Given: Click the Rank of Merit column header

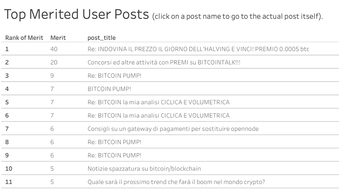Looking at the screenshot, I should point(24,38).
